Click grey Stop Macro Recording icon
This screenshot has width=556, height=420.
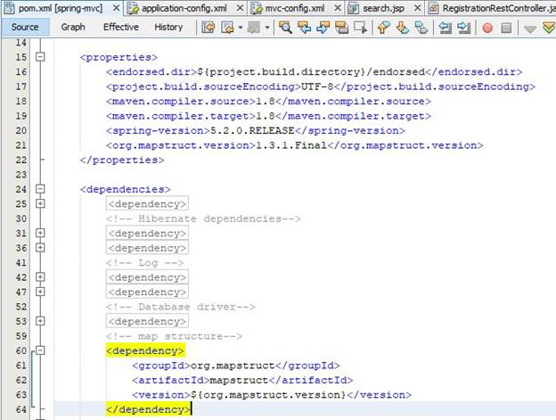tap(506, 28)
